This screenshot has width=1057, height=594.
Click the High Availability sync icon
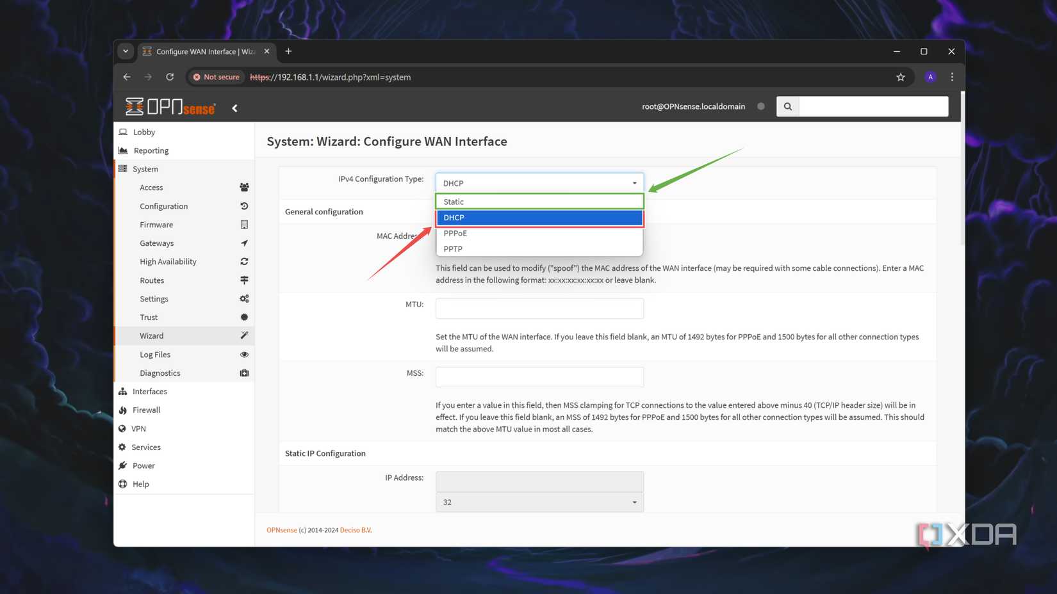pyautogui.click(x=244, y=261)
